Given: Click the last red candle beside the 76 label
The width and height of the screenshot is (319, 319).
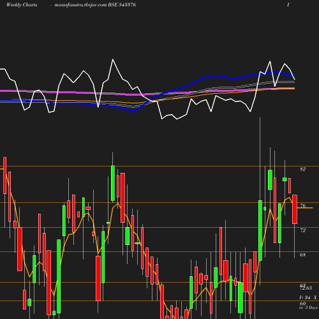Looking at the screenshot, I should (x=295, y=209).
